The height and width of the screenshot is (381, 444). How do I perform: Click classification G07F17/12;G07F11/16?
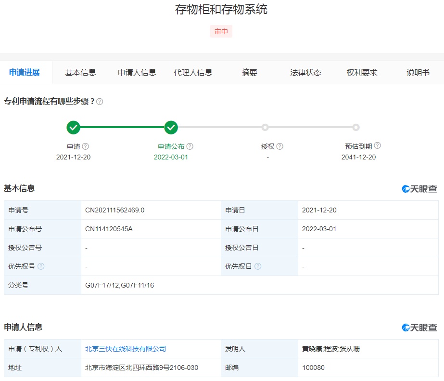pos(119,285)
